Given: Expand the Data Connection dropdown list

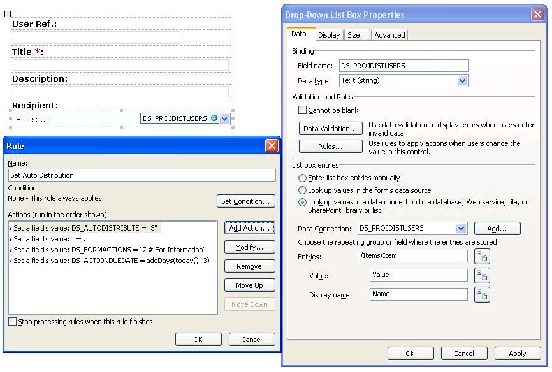Looking at the screenshot, I should [461, 229].
